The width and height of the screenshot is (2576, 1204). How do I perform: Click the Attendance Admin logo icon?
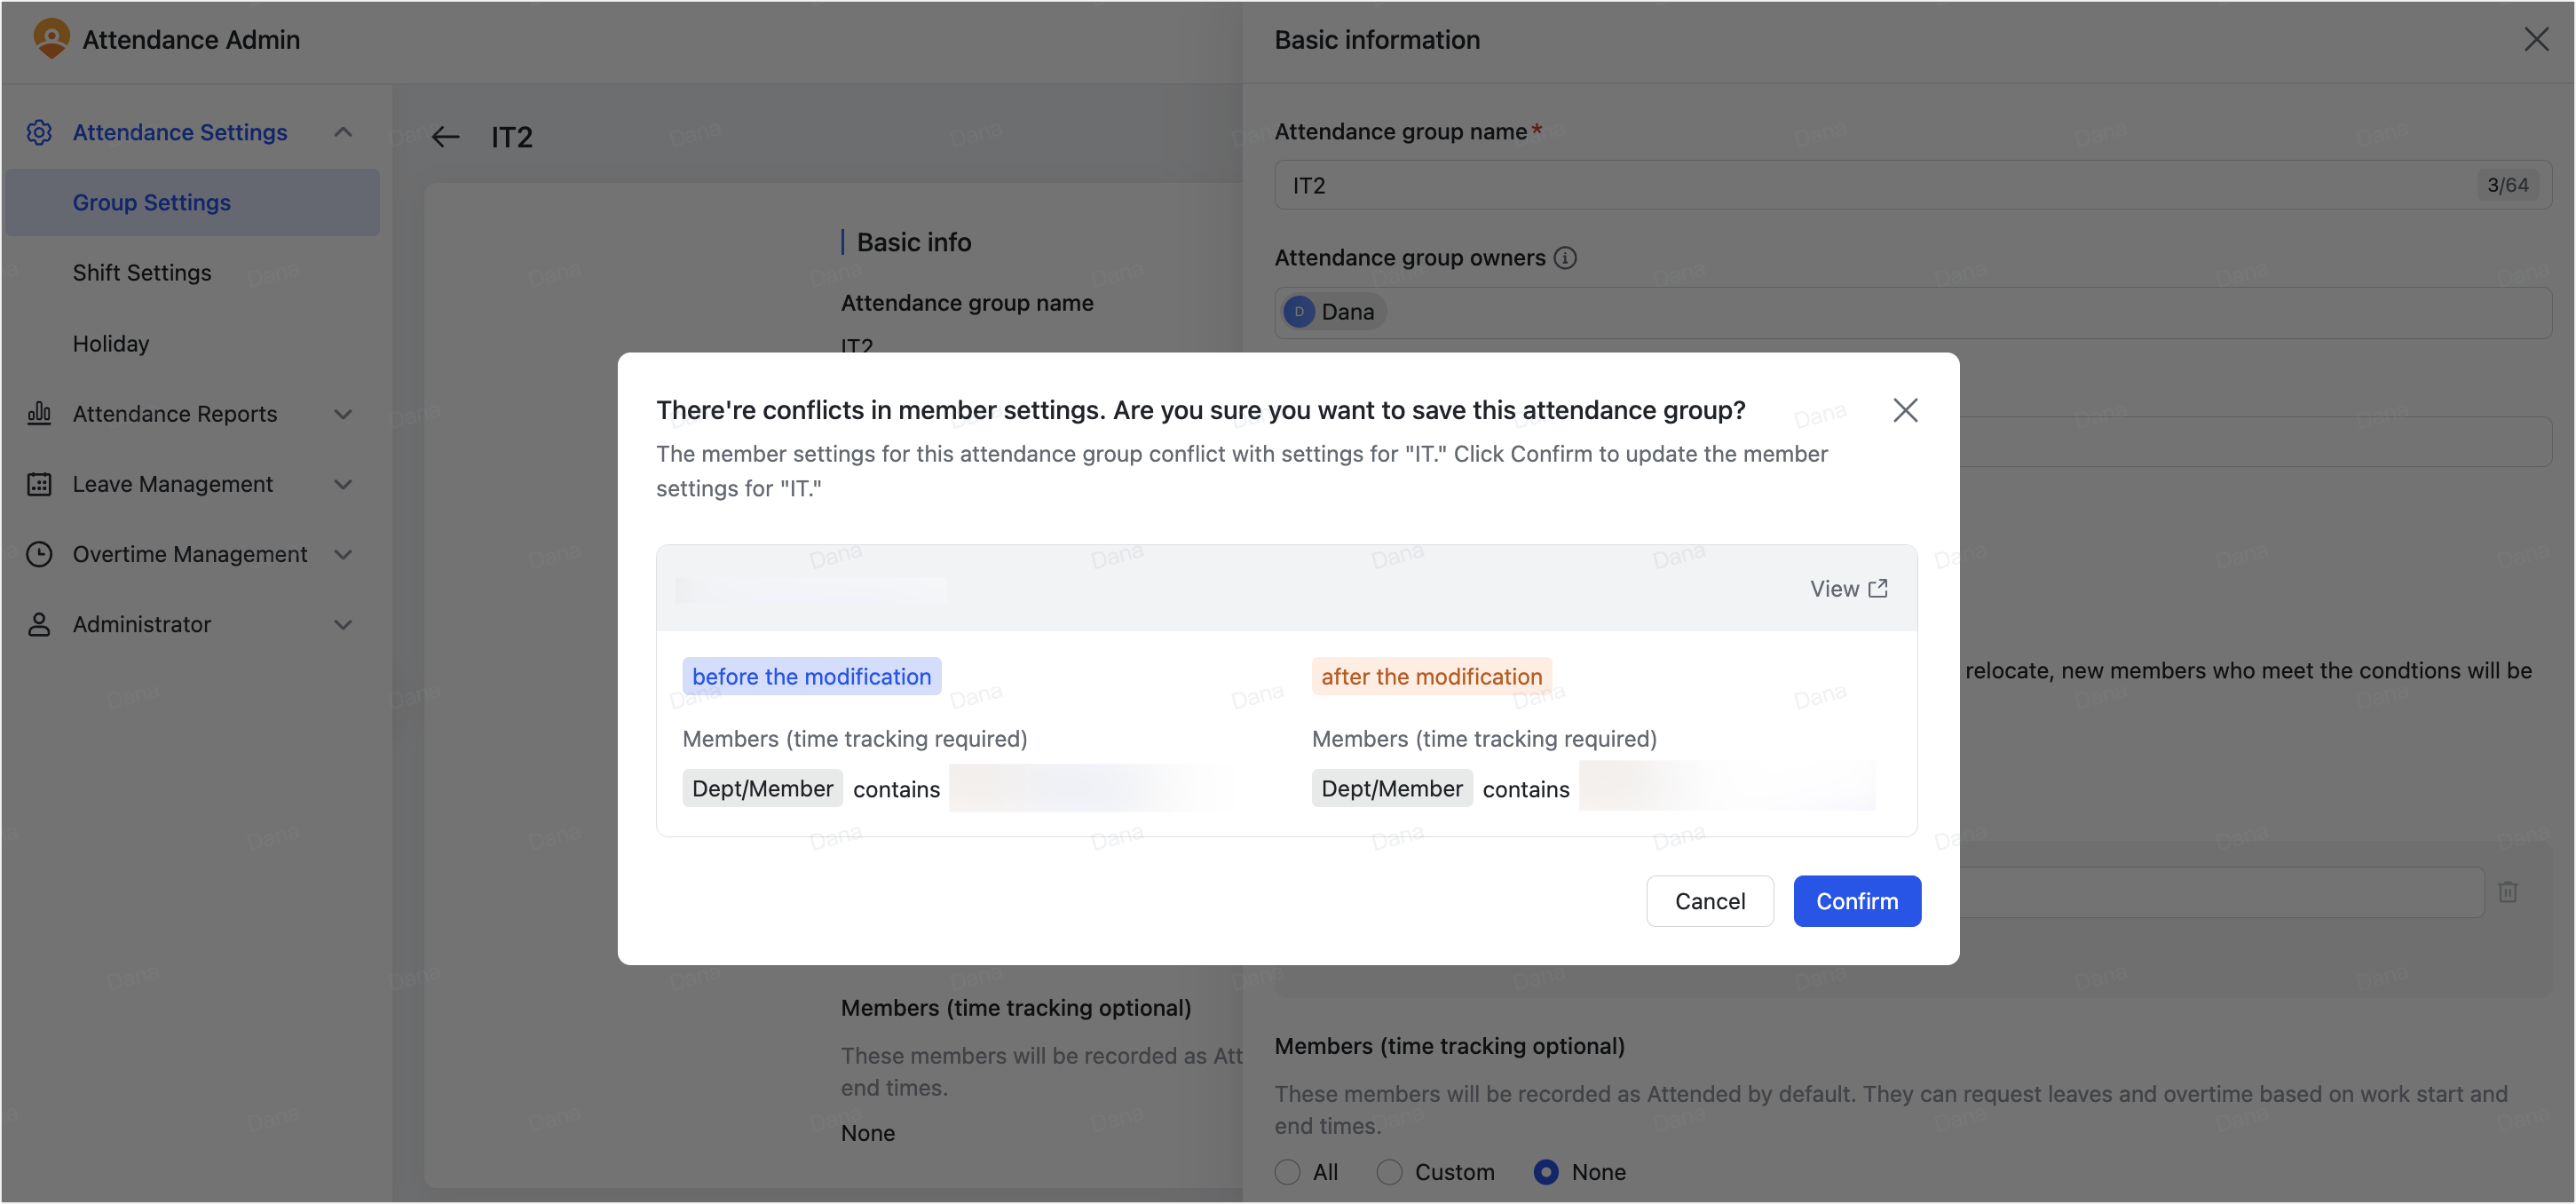[51, 39]
